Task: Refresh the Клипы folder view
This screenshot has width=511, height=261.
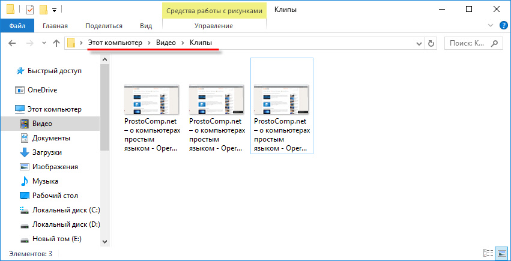Action: click(x=431, y=43)
